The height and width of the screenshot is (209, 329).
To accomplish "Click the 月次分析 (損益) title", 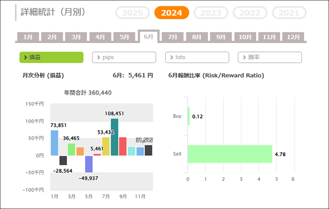I will click(43, 76).
